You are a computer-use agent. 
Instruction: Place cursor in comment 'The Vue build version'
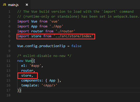pyautogui.click(x=44, y=12)
